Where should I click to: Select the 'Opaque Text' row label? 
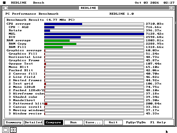click(x=21, y=64)
